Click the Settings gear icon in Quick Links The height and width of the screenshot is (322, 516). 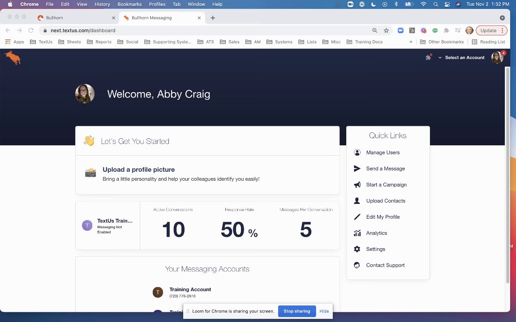(x=357, y=249)
